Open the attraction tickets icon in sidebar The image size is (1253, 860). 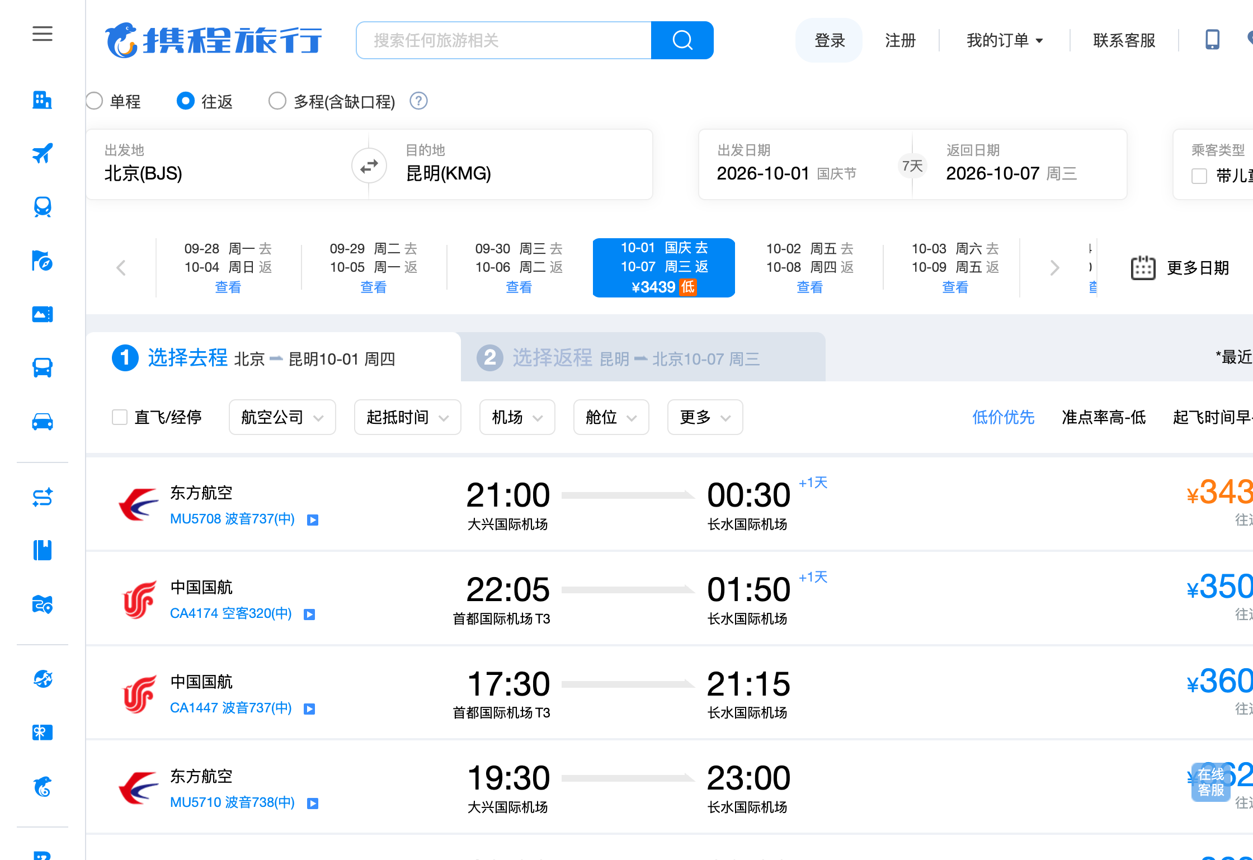[43, 314]
